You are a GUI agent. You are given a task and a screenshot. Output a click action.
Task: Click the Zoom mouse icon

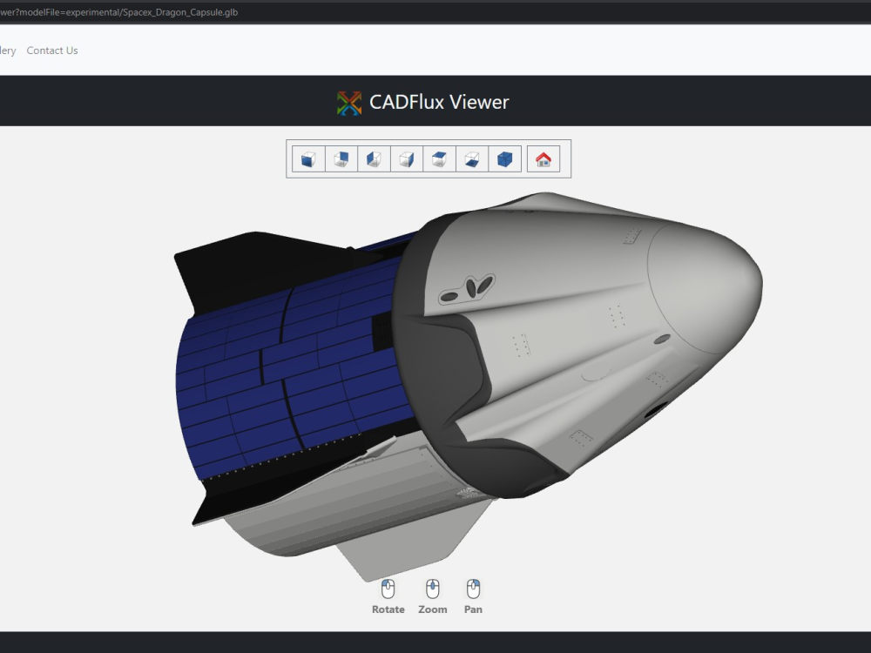[432, 589]
